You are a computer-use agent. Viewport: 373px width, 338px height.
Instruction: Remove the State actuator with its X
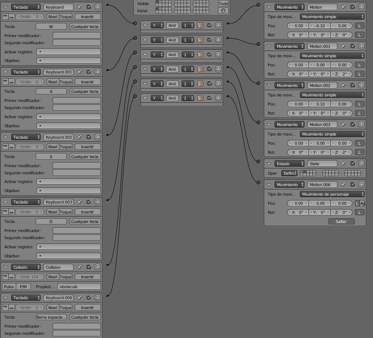(362, 164)
